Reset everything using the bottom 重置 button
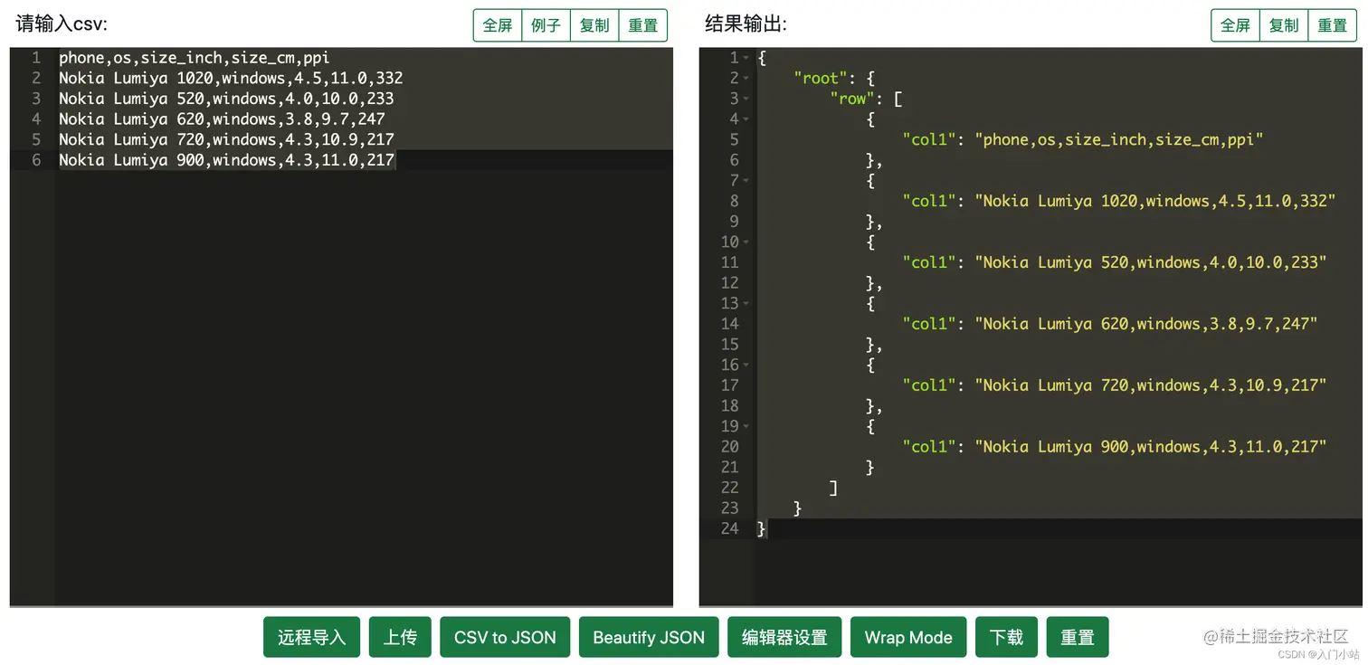 pos(1077,637)
